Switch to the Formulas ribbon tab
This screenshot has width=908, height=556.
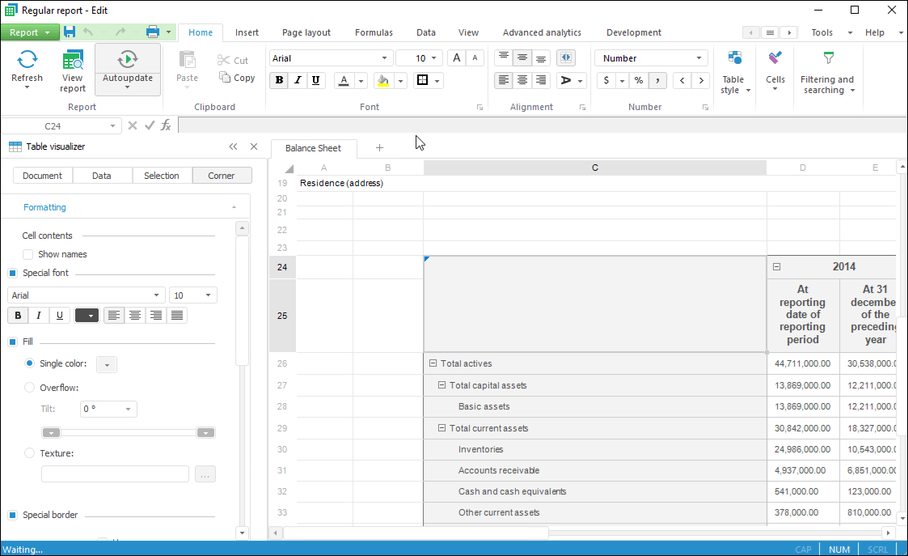(374, 32)
